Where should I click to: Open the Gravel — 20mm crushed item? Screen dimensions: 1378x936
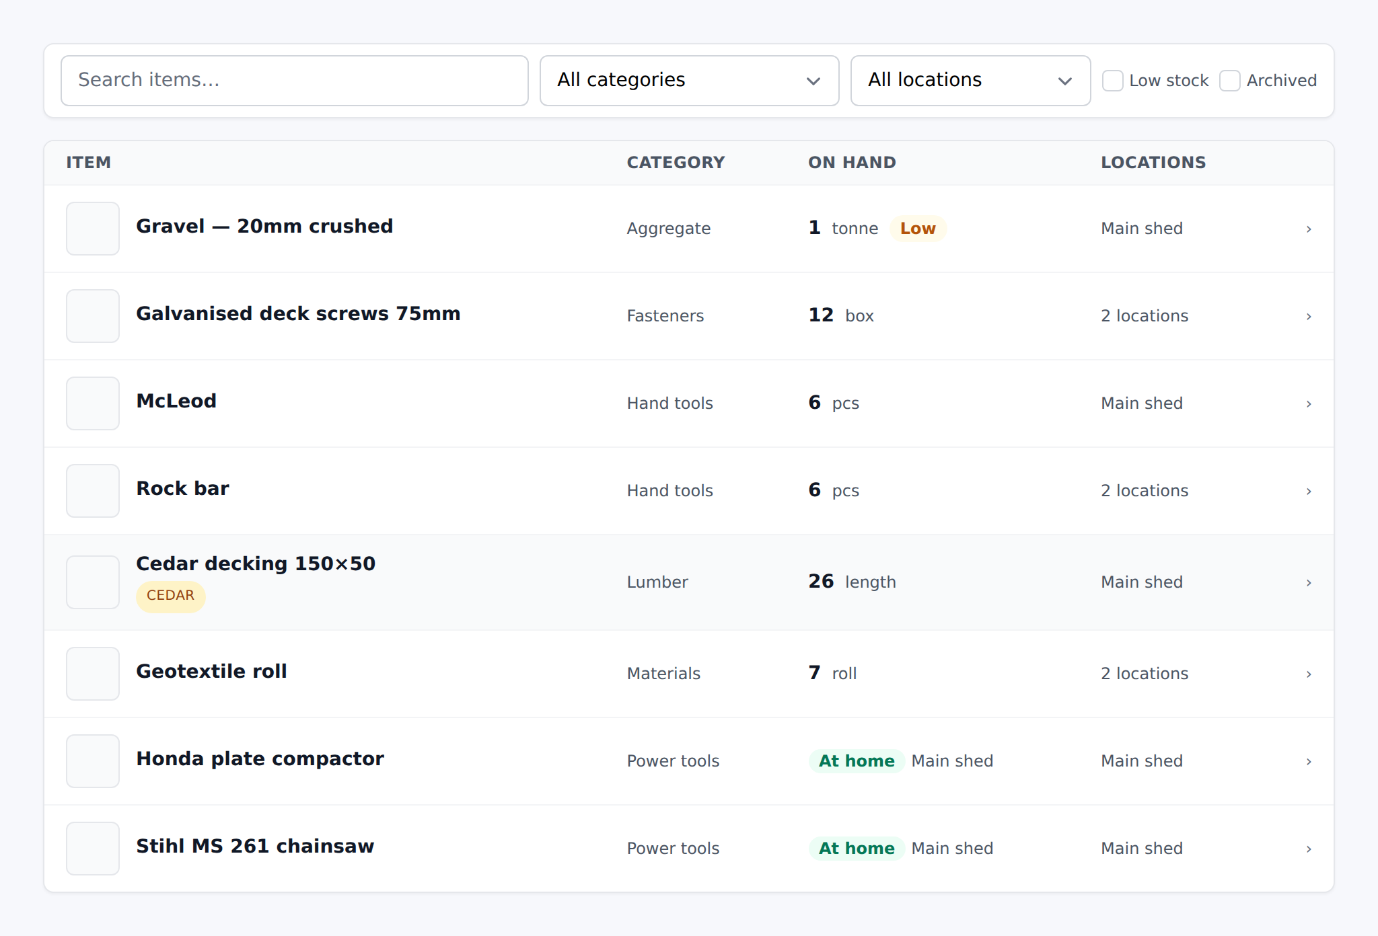[264, 226]
